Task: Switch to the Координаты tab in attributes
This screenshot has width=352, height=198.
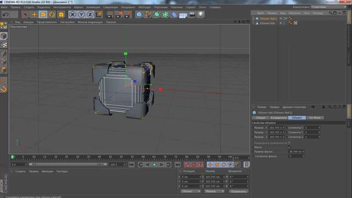Action: 278,118
